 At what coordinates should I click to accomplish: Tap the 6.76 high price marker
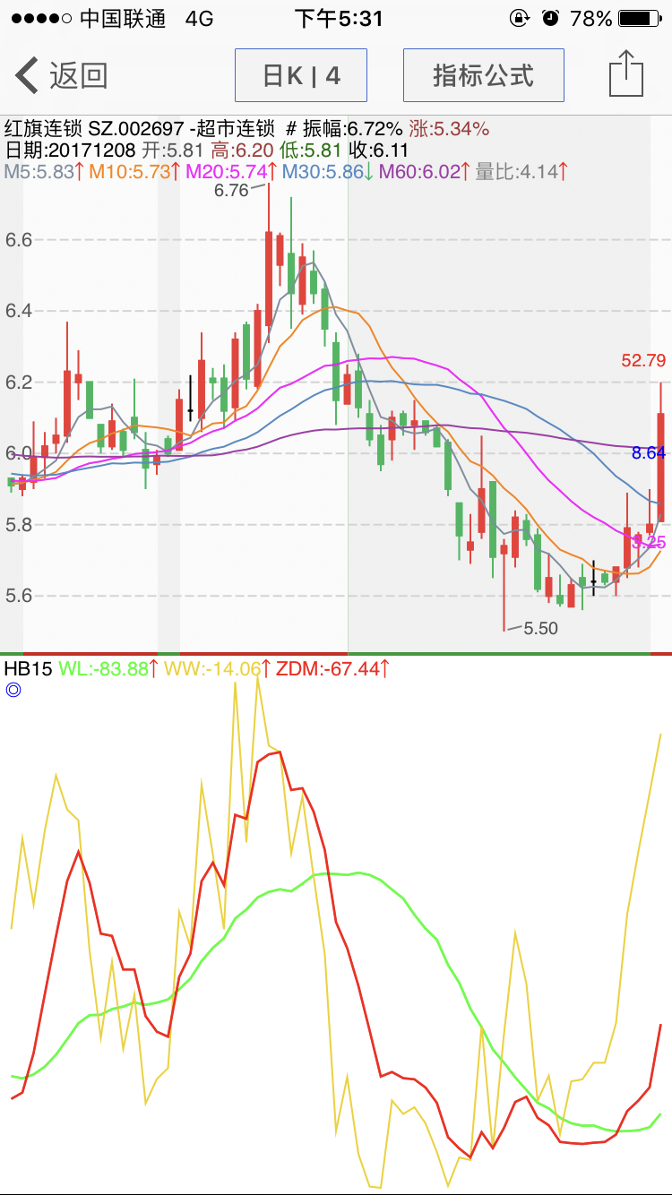pos(231,190)
